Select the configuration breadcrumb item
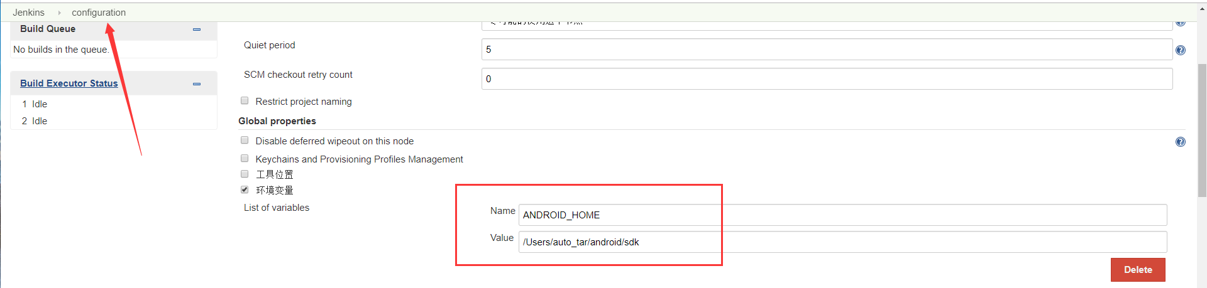 click(99, 13)
